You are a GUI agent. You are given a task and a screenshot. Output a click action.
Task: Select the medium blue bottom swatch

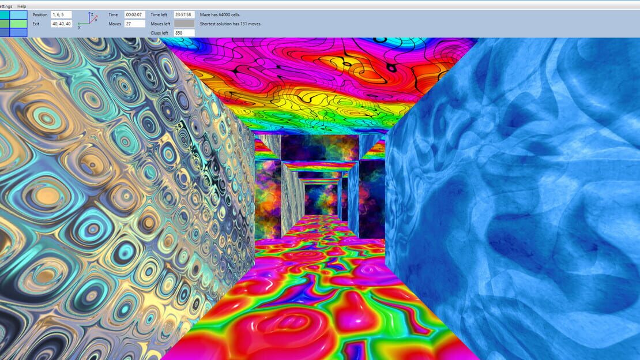point(19,32)
